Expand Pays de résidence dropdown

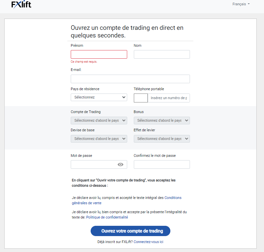(99, 97)
